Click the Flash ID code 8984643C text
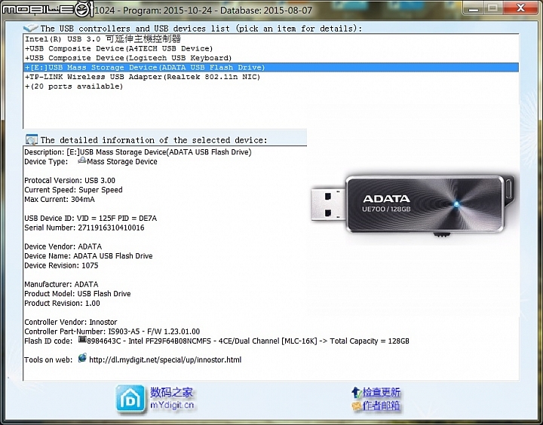The width and height of the screenshot is (543, 425). pyautogui.click(x=248, y=341)
